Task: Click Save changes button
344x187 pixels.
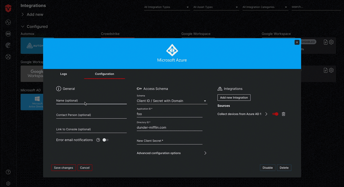Action: (63, 168)
